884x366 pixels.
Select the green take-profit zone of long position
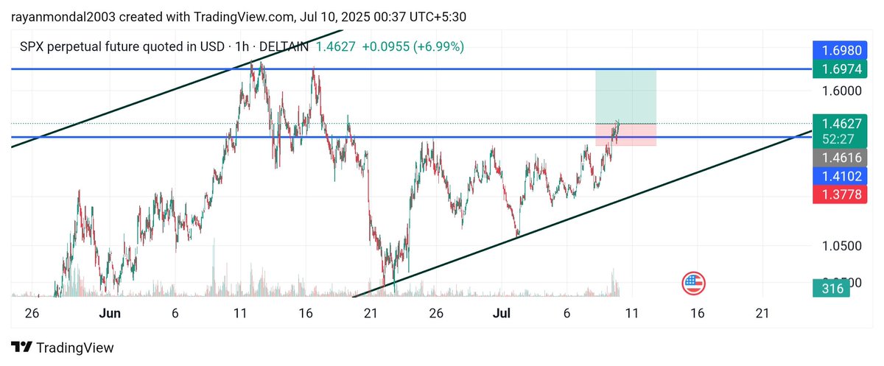(x=625, y=96)
